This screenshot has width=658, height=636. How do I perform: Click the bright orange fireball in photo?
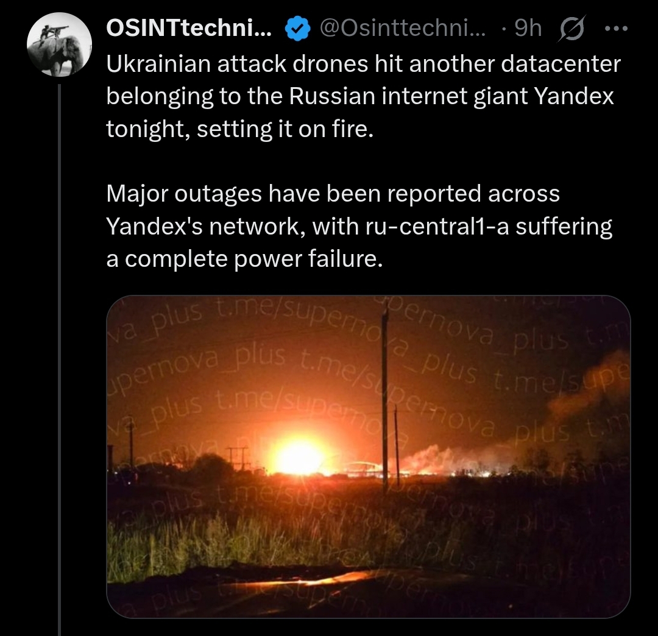click(299, 458)
